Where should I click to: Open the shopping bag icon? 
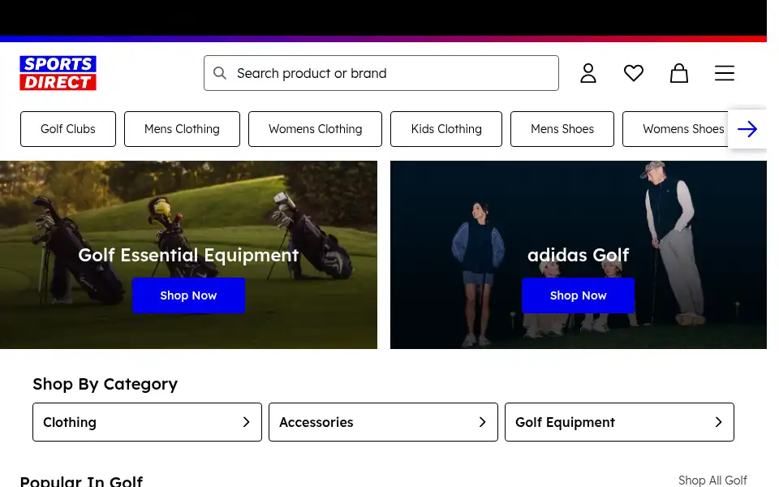679,73
